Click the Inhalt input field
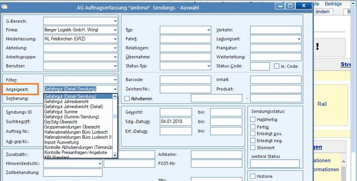Screen dimensions: 357x181 point(276,80)
